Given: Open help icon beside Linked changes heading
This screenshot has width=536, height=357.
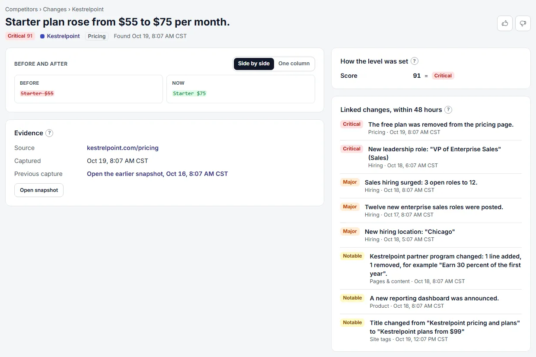Looking at the screenshot, I should coord(448,110).
